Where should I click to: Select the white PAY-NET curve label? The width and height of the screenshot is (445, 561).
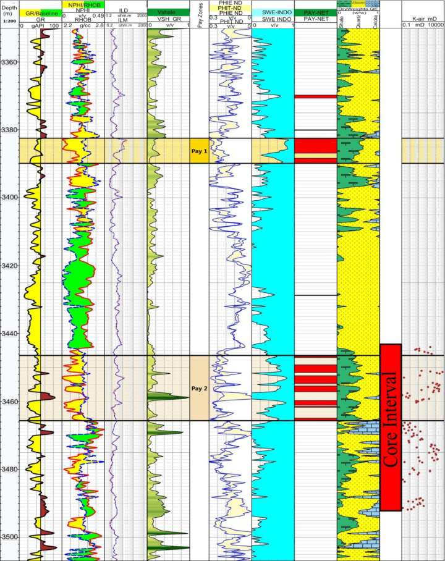pos(316,19)
